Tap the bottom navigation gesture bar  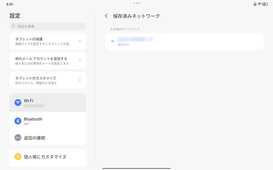pos(136,168)
